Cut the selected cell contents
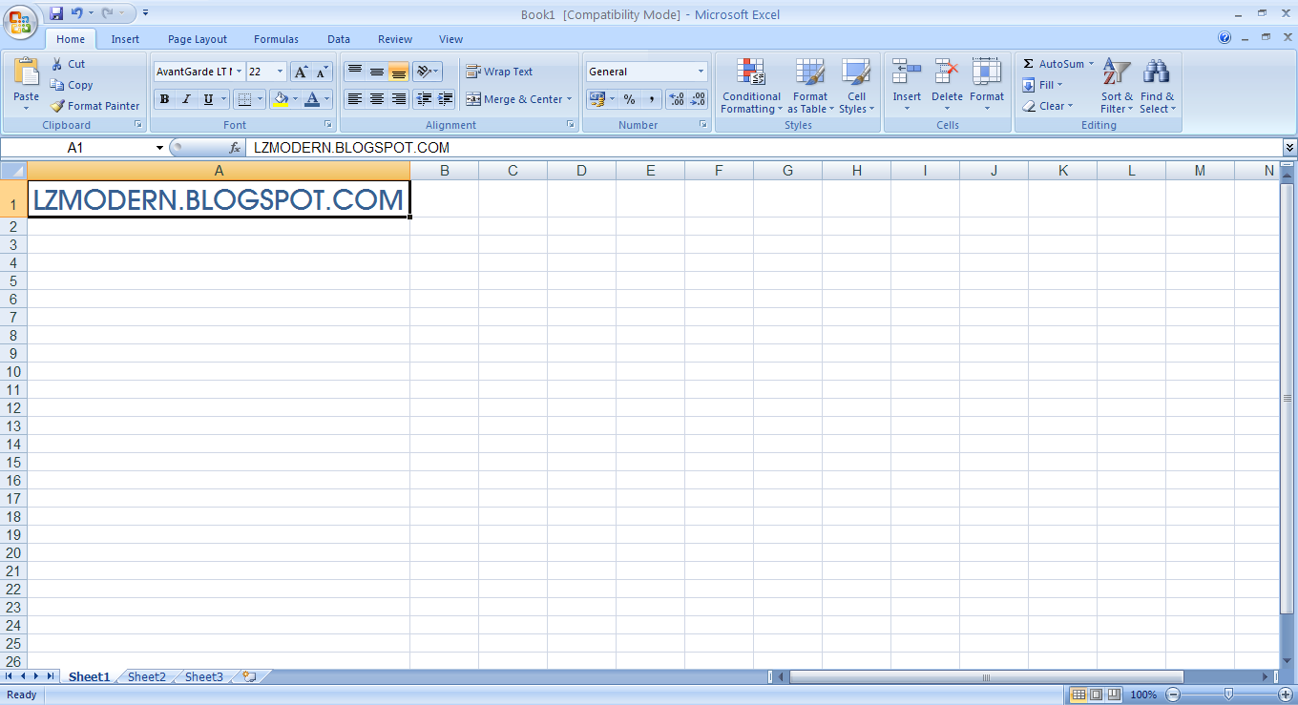 tap(68, 64)
